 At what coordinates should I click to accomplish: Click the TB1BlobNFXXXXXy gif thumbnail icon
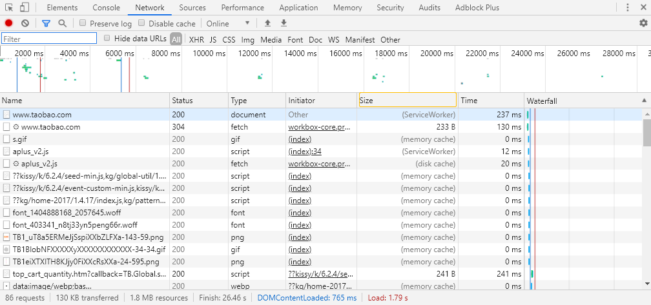pos(6,250)
